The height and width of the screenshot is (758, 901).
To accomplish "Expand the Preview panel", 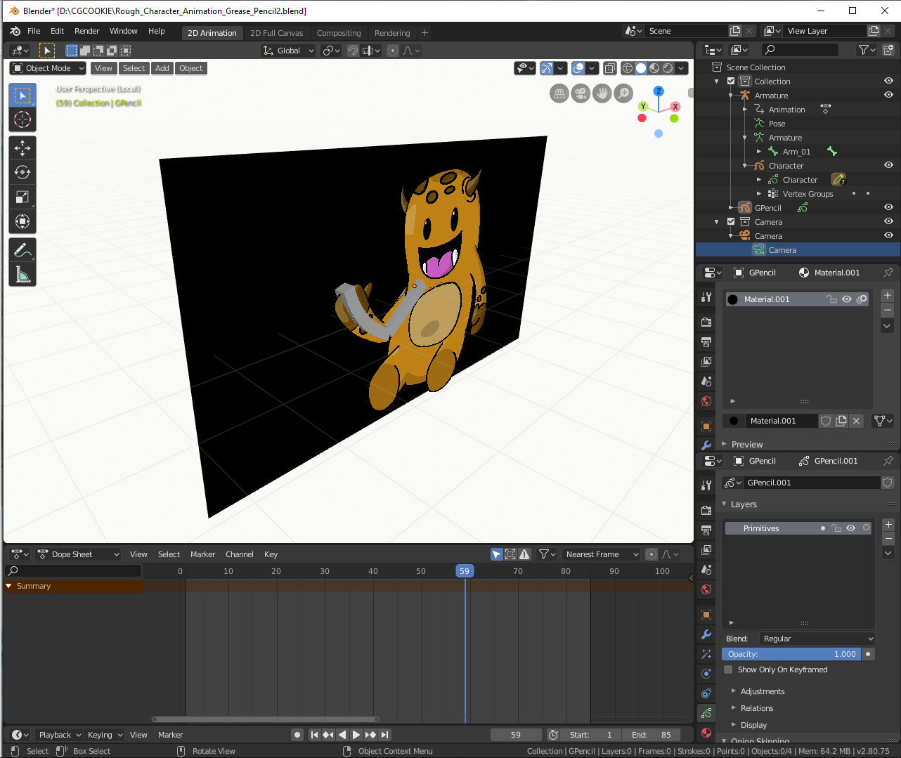I will coord(746,445).
